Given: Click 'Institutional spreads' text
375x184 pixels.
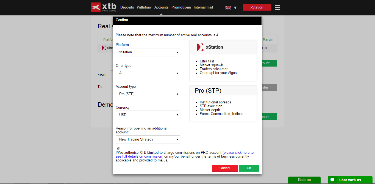Looking at the screenshot, I should 215,102.
